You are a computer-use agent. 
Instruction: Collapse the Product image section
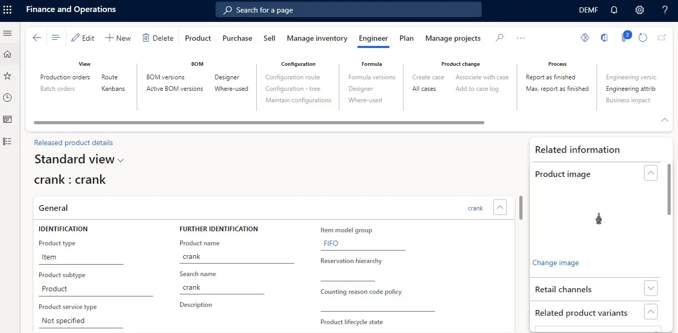[x=650, y=173]
